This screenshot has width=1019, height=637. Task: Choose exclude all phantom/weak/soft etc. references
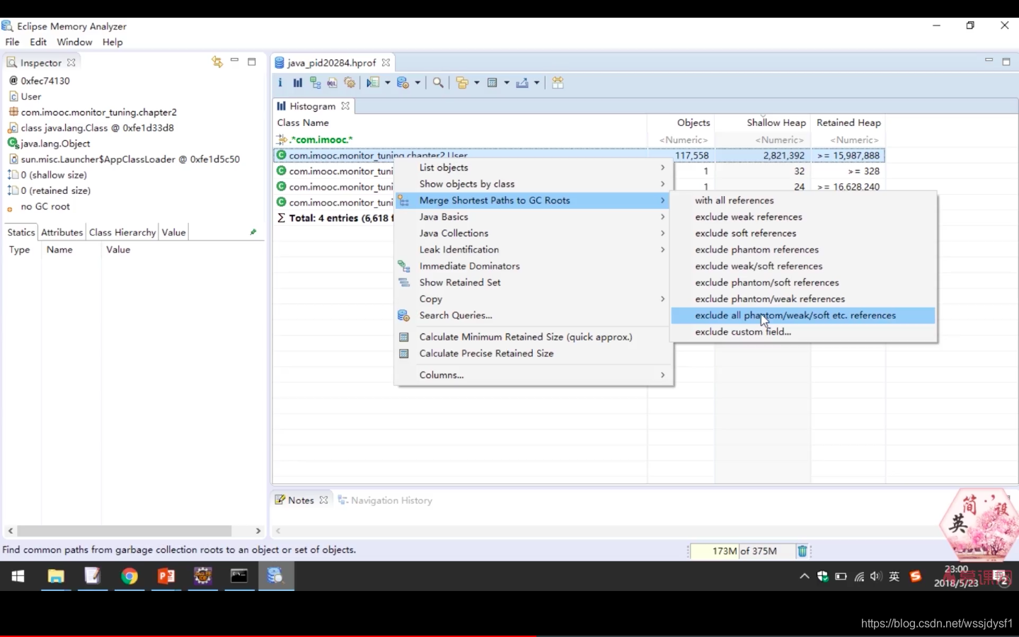click(803, 316)
